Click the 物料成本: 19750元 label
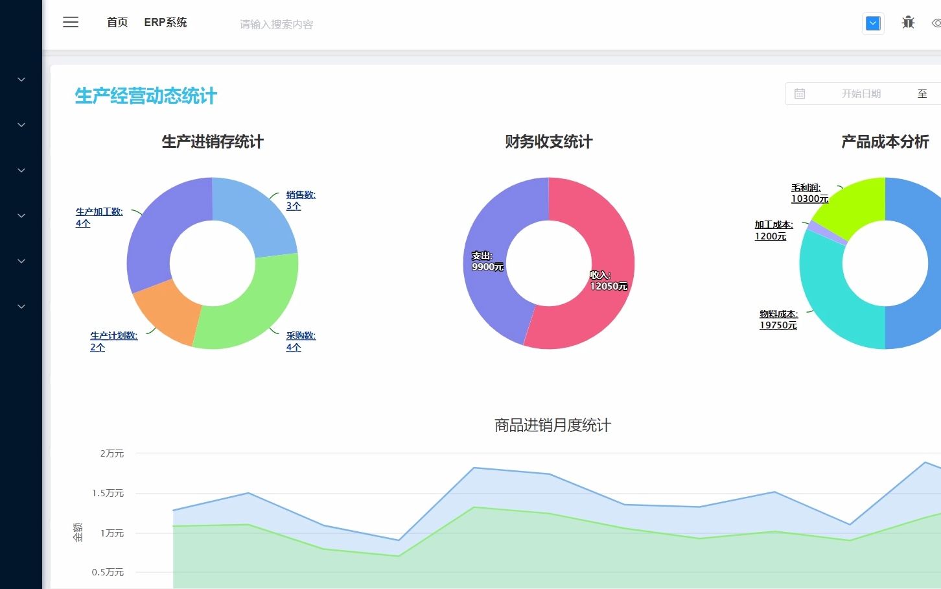 click(x=778, y=320)
